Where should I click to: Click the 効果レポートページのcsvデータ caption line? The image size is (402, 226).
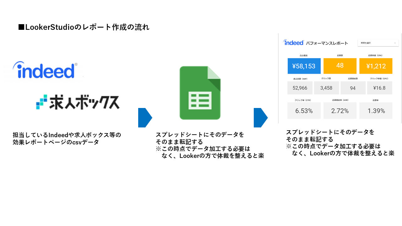56,142
